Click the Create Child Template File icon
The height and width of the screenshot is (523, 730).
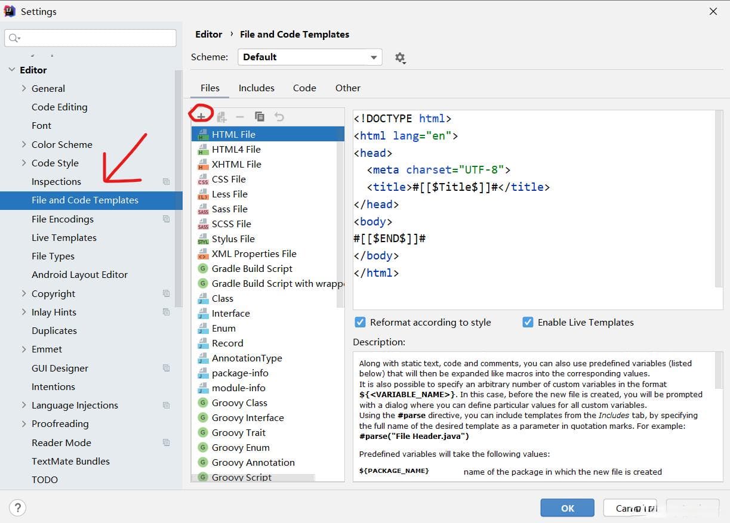(x=221, y=117)
